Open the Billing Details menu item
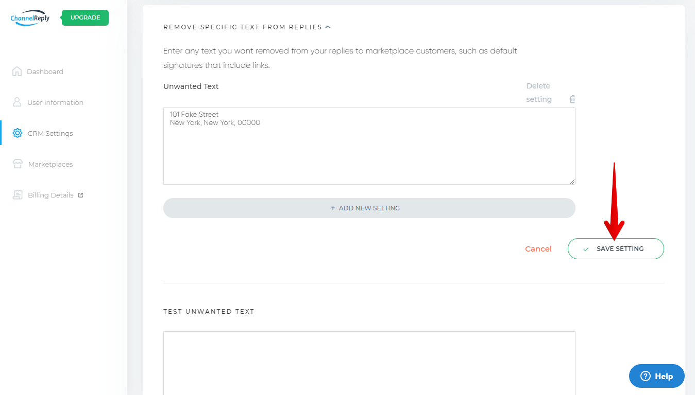The width and height of the screenshot is (695, 395). (50, 195)
